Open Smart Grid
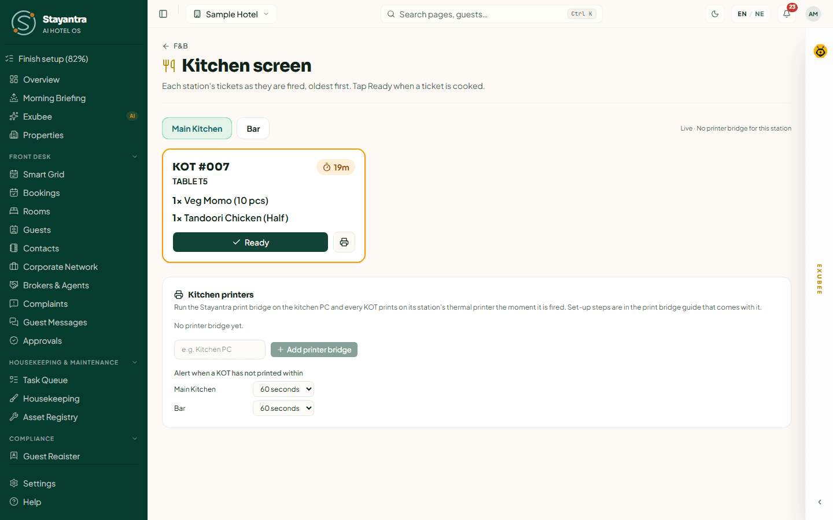833x520 pixels. pos(73,174)
